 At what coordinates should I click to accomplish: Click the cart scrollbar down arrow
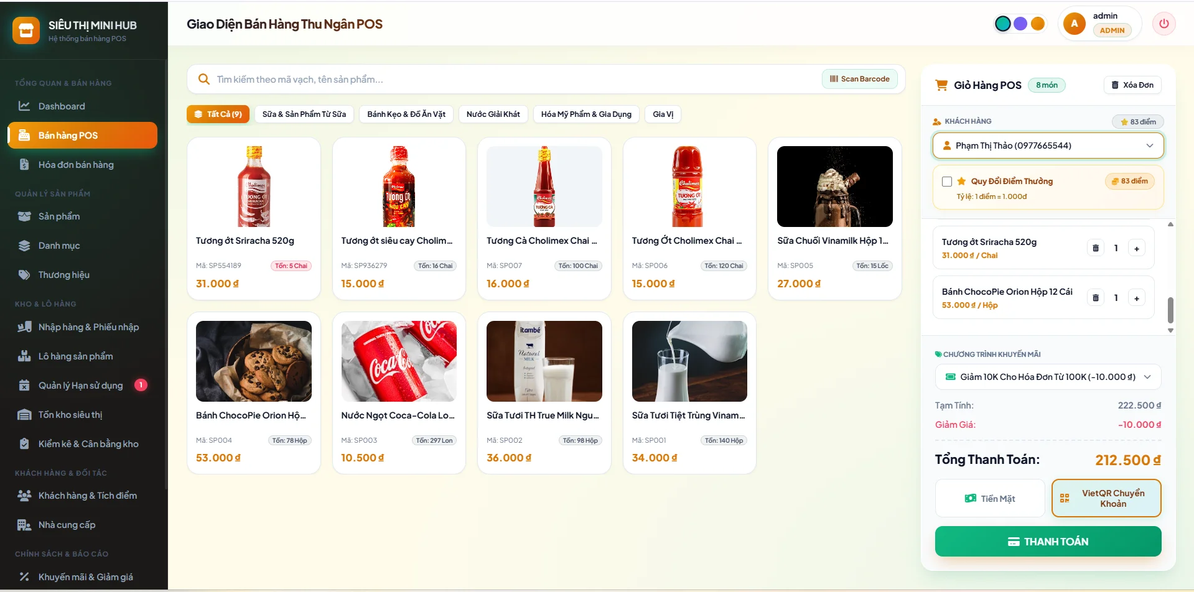click(x=1170, y=331)
